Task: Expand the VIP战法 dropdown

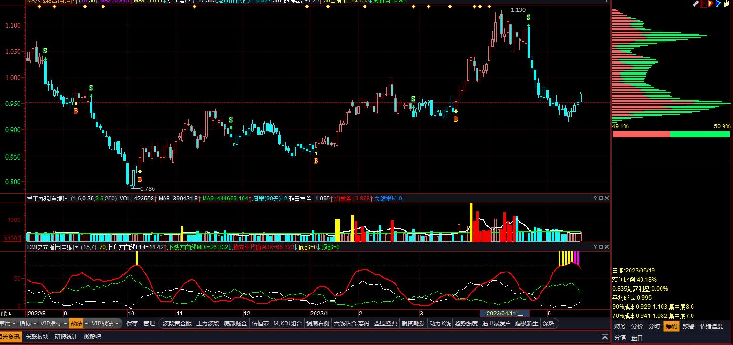Action: coord(105,323)
